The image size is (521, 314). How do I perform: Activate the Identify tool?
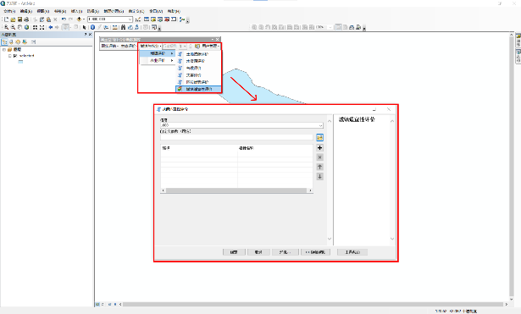[92, 27]
